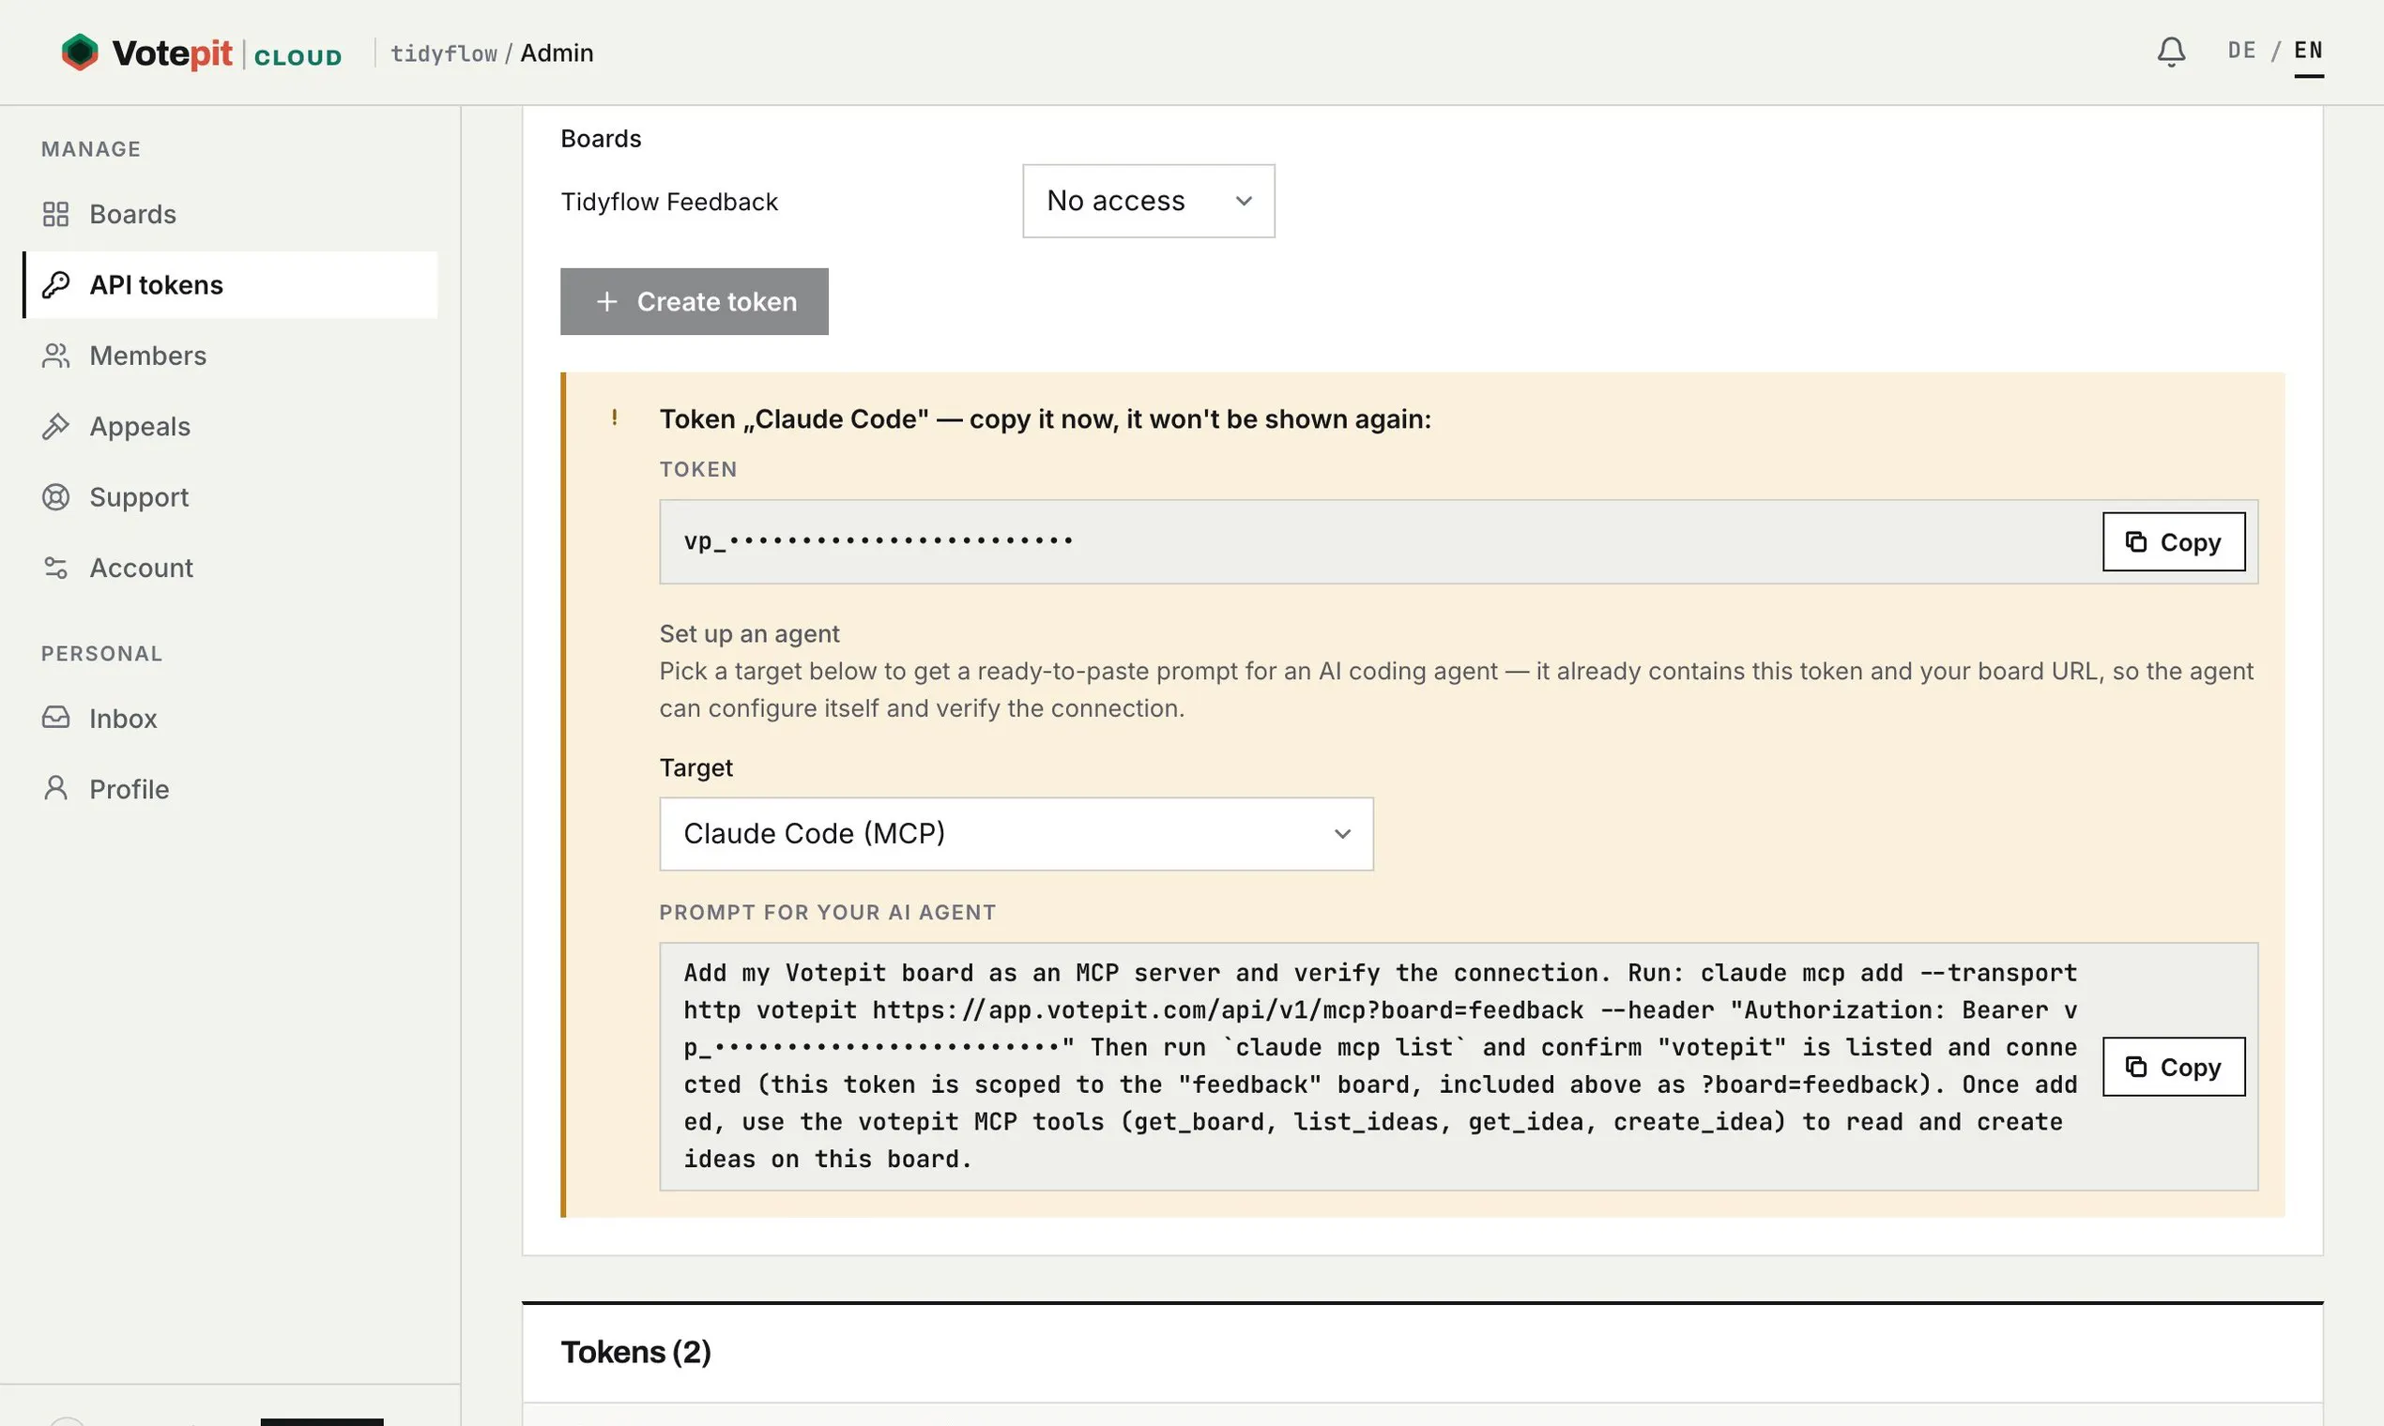Click the Appeals gavel icon

tap(55, 427)
